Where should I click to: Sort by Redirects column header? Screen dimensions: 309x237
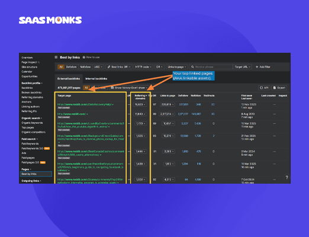[x=209, y=95]
